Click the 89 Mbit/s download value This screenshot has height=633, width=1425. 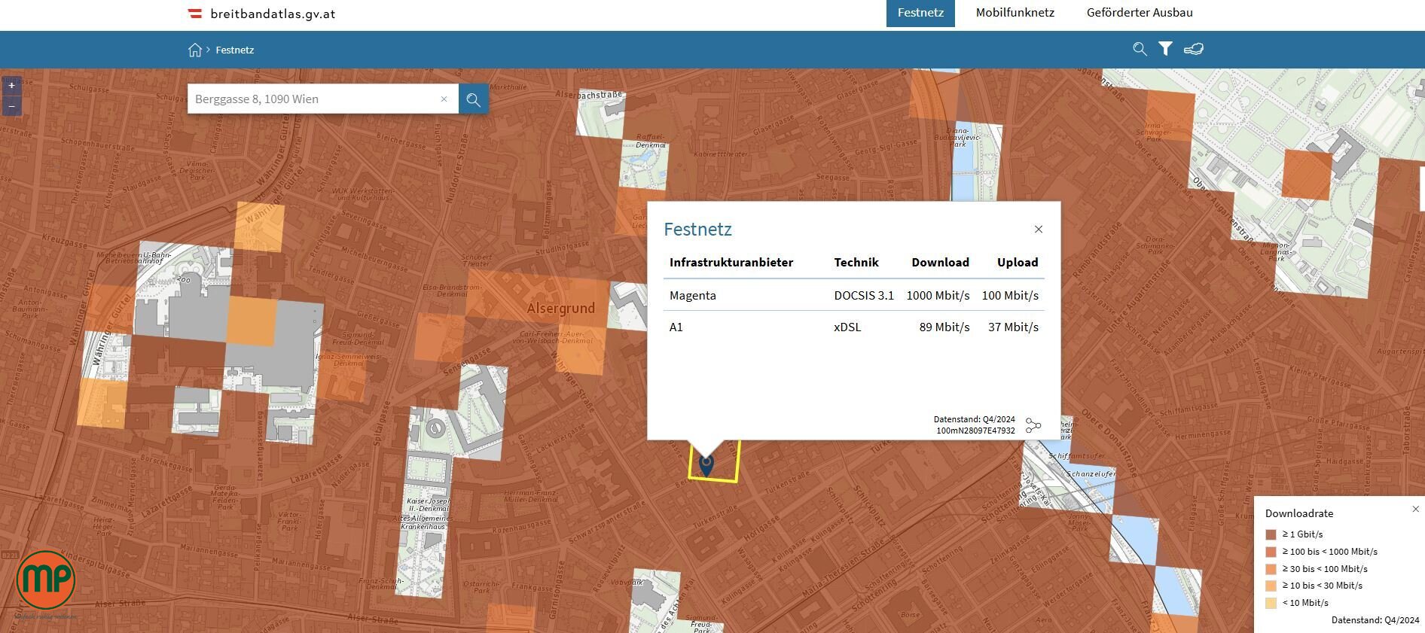coord(944,327)
